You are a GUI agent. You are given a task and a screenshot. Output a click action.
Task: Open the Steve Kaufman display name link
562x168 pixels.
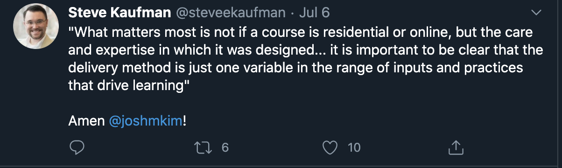[119, 13]
